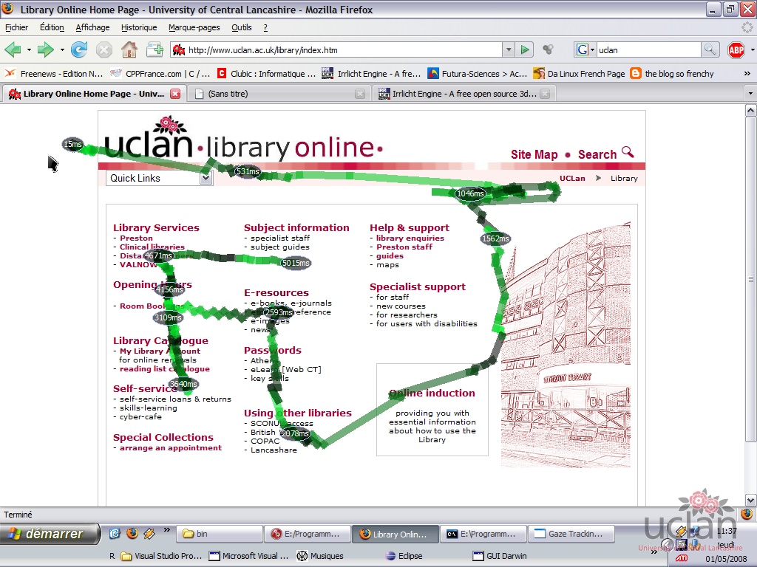
Task: Open the Back history dropdown arrow
Action: coord(29,49)
